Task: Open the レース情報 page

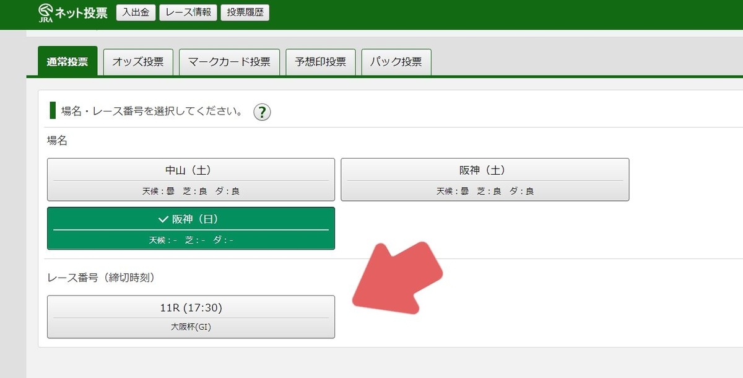Action: point(188,12)
